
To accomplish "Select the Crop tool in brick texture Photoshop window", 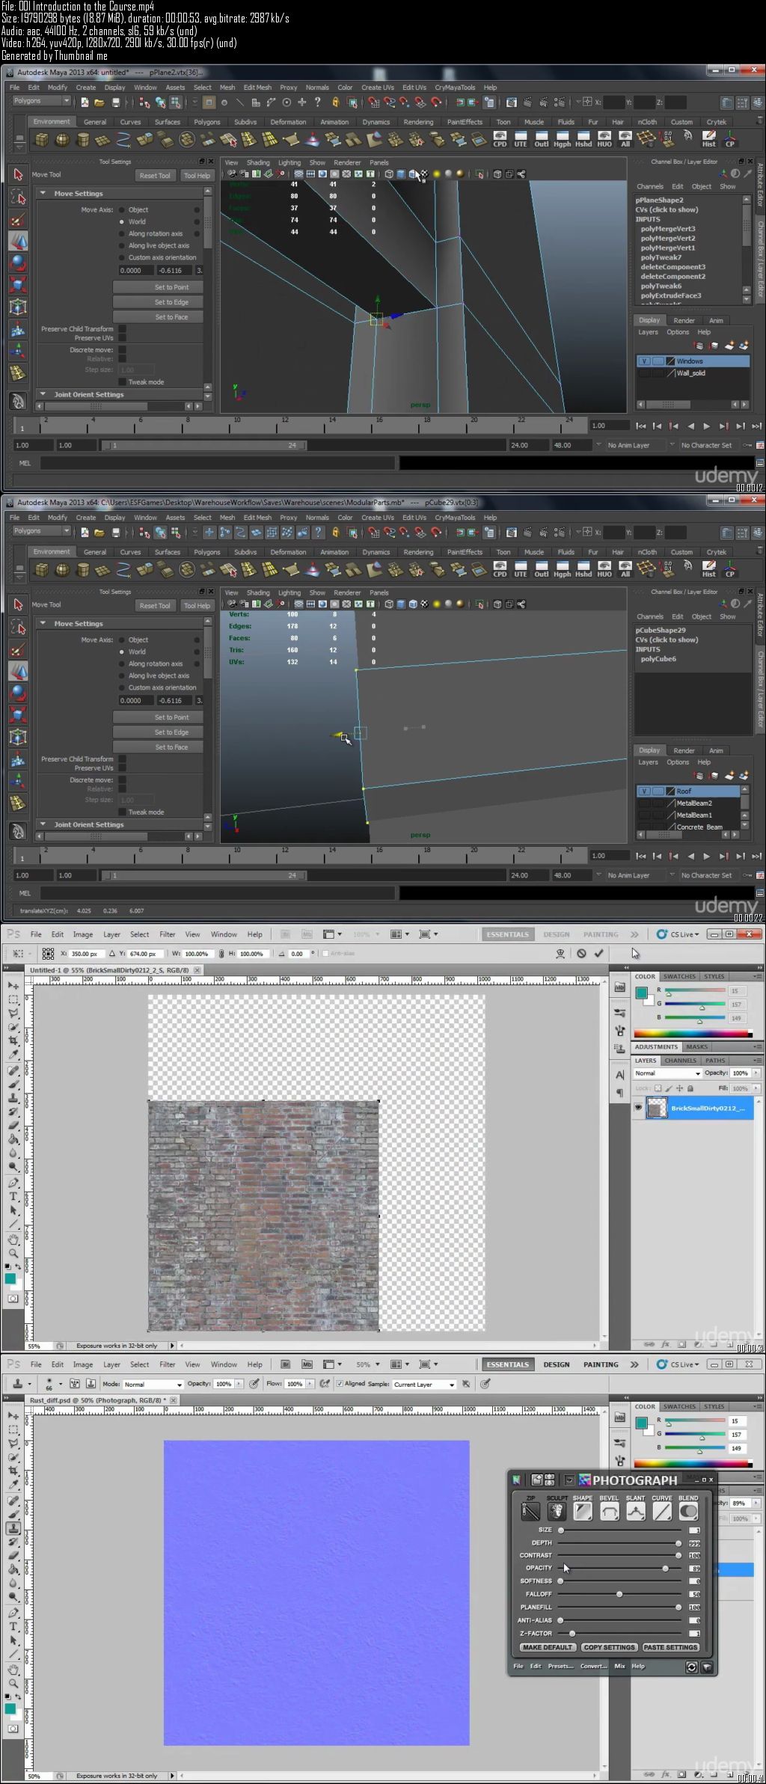I will [13, 1040].
